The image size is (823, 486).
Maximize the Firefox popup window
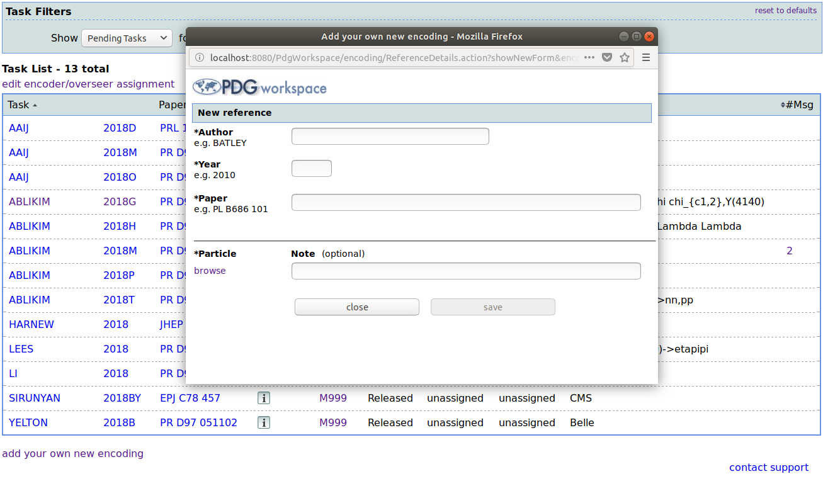coord(637,37)
